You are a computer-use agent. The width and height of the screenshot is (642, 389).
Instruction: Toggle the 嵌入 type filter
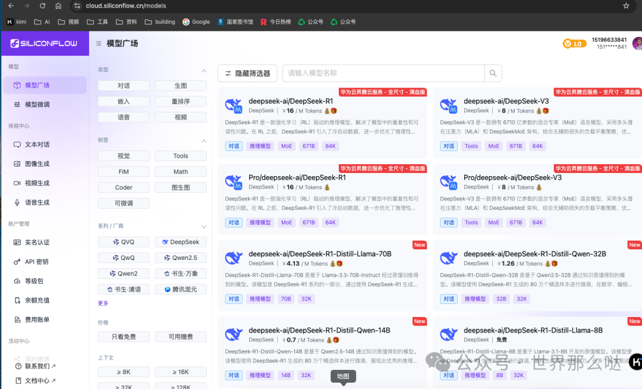click(124, 101)
